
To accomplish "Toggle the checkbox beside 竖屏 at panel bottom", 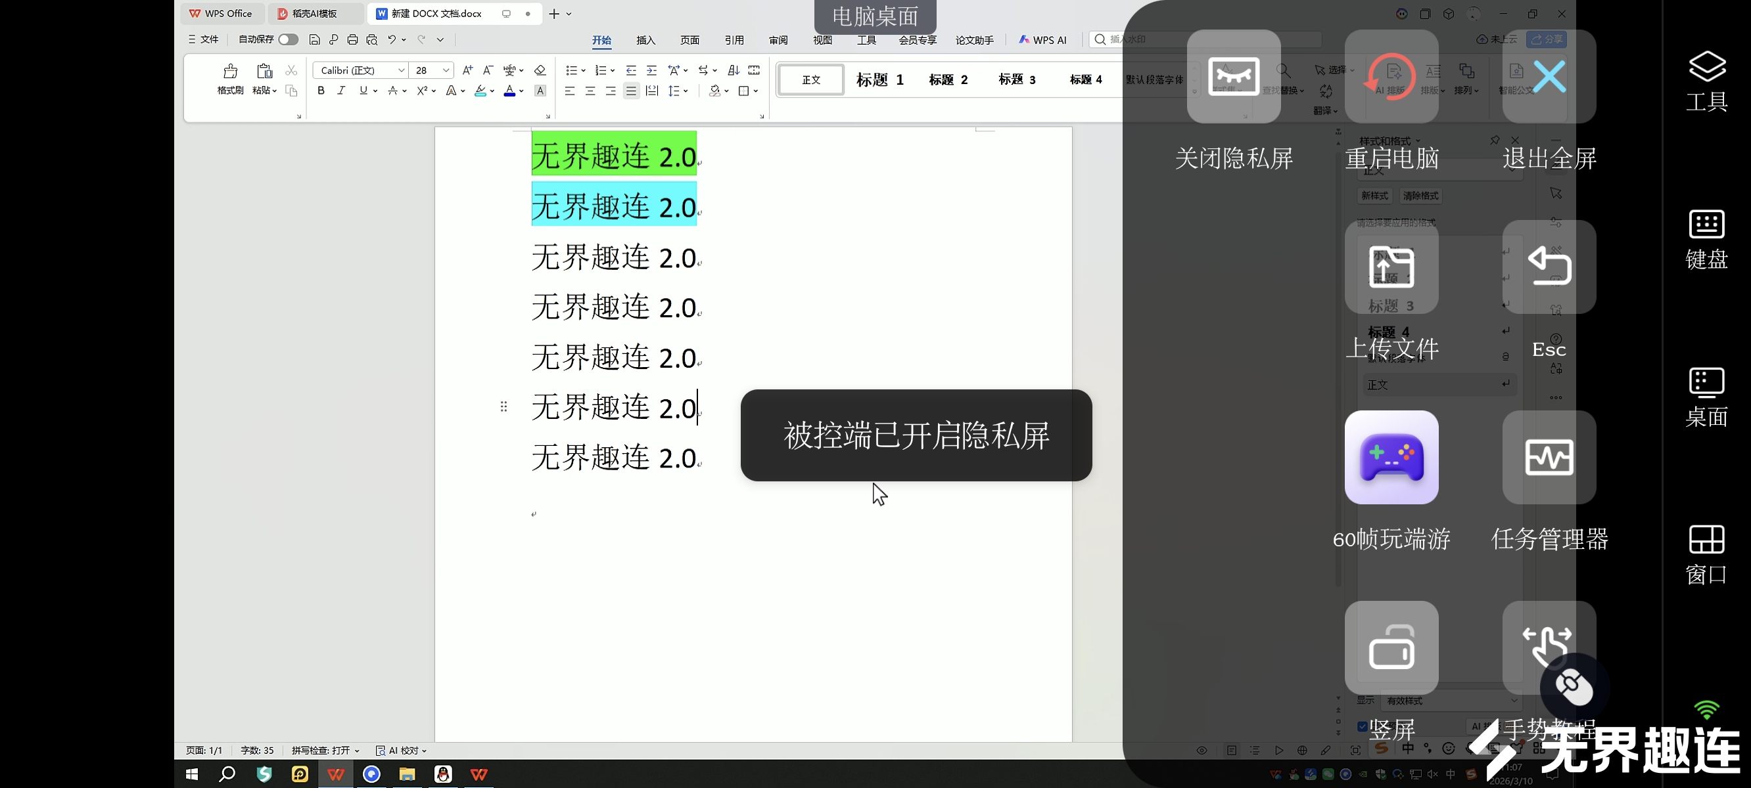I will pyautogui.click(x=1362, y=726).
